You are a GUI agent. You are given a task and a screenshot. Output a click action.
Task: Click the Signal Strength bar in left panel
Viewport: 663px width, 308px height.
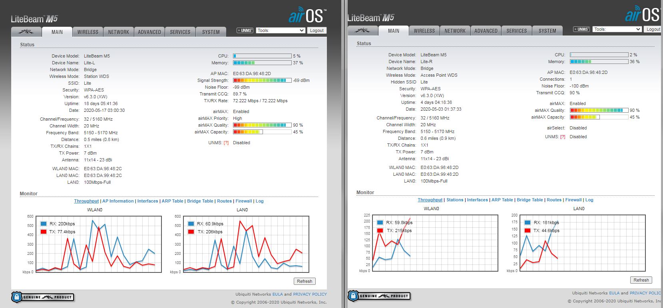click(x=262, y=81)
